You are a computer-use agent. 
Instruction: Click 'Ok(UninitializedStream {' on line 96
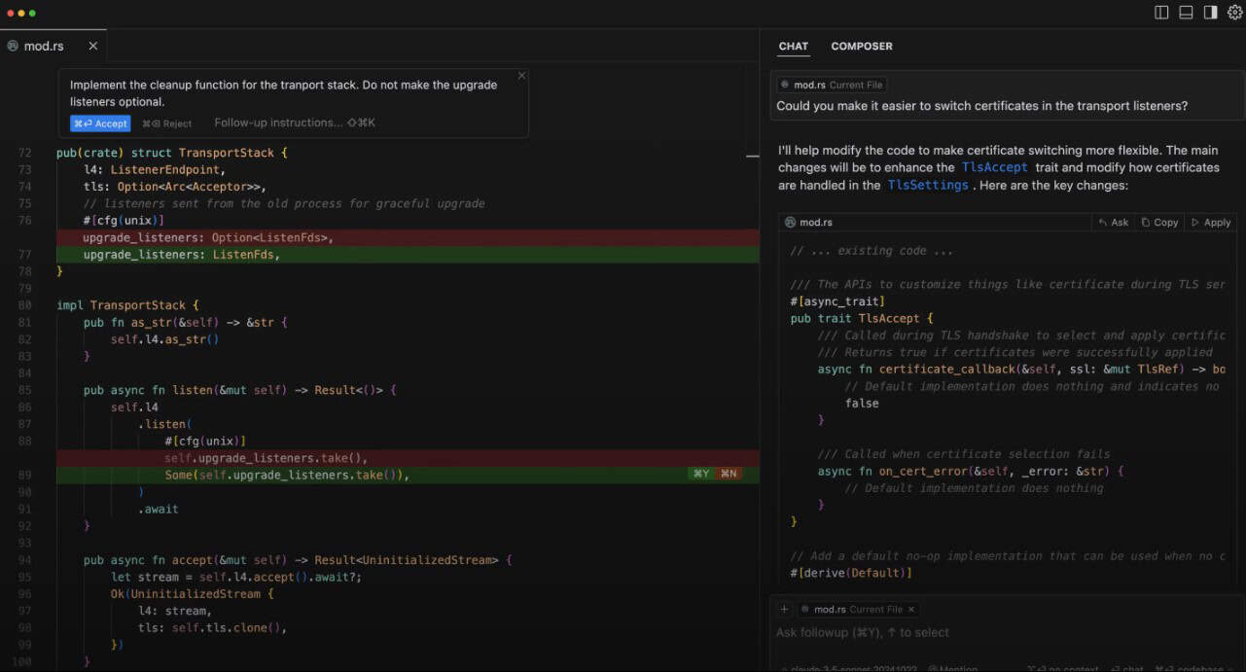point(193,594)
